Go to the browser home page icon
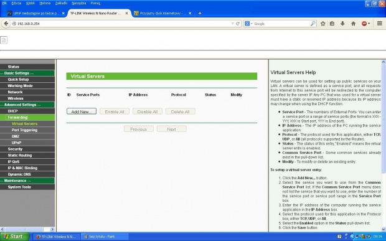The height and width of the screenshot is (241, 386). 353,24
